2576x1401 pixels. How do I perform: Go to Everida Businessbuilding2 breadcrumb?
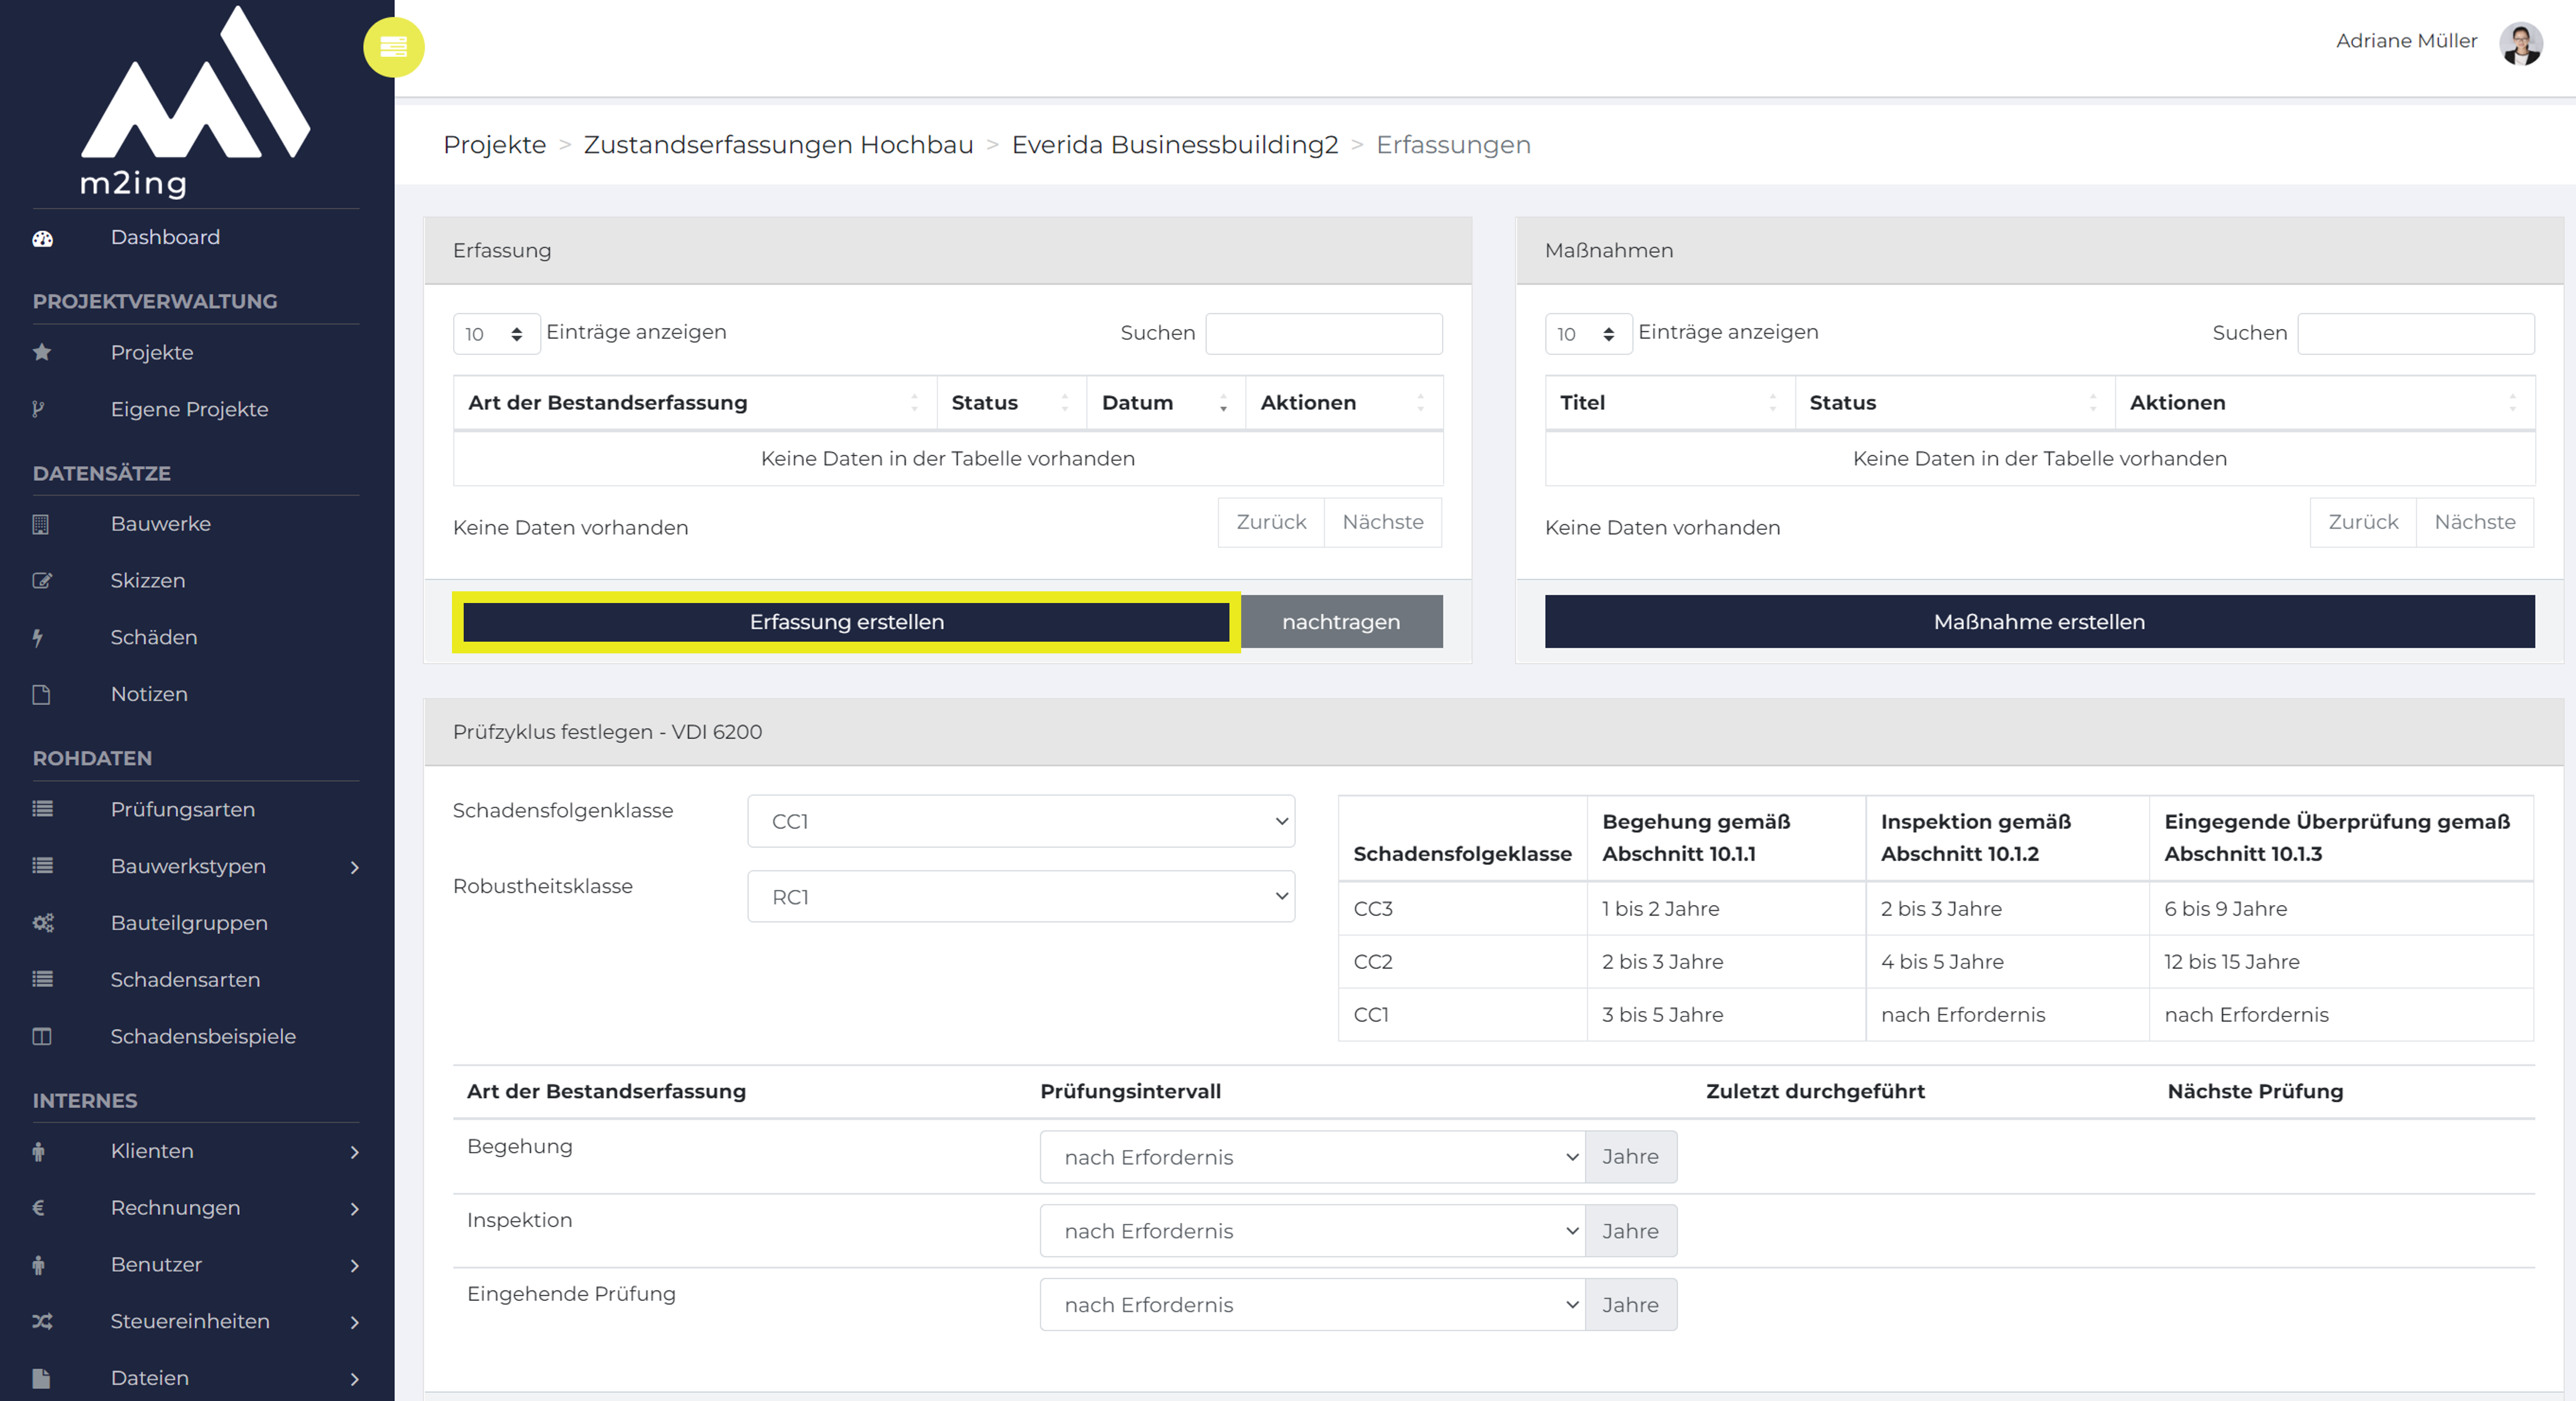tap(1174, 145)
